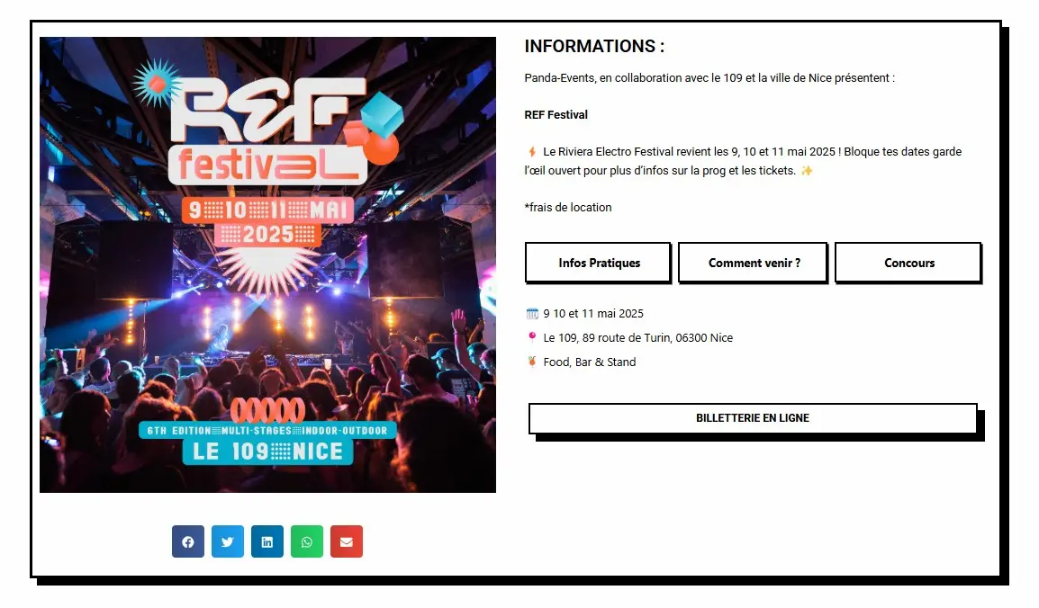Click the address Le 109, 89 route de Turin
The height and width of the screenshot is (608, 1039).
click(x=638, y=338)
